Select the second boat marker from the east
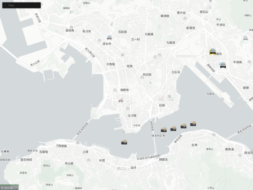Screen dimensions: 253x190 183,126
